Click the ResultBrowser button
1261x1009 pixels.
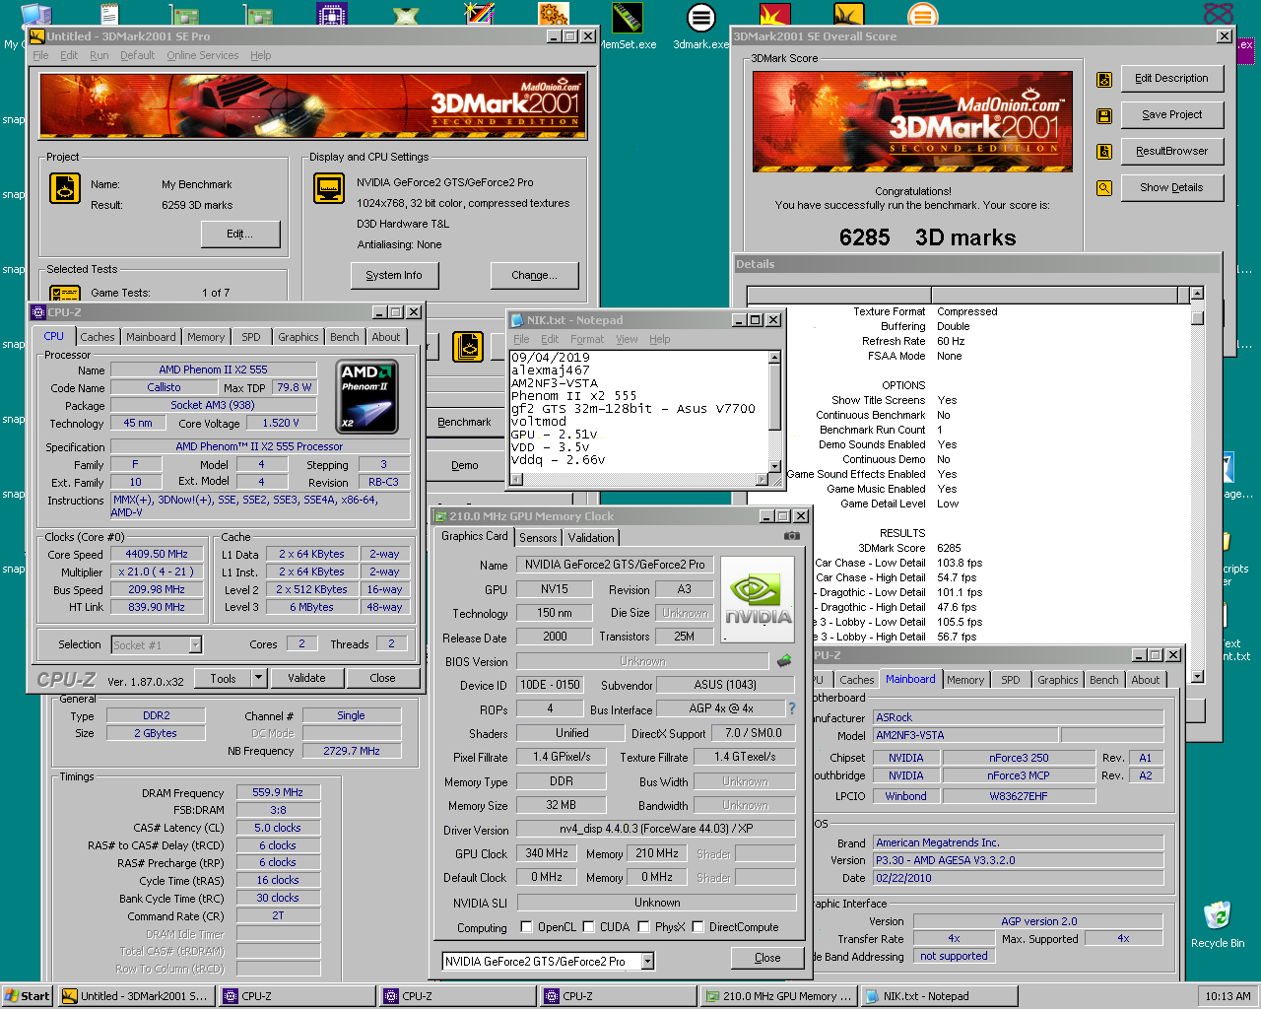click(1171, 152)
